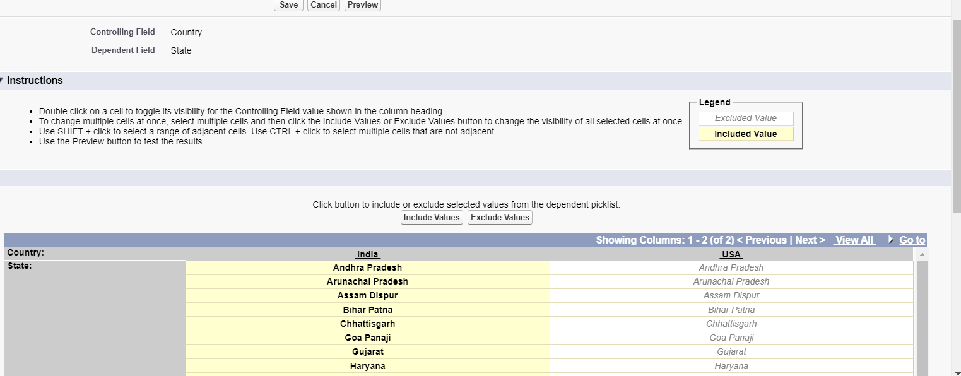Image resolution: width=961 pixels, height=376 pixels.
Task: Select Gujarat cell in USA column
Action: (731, 351)
